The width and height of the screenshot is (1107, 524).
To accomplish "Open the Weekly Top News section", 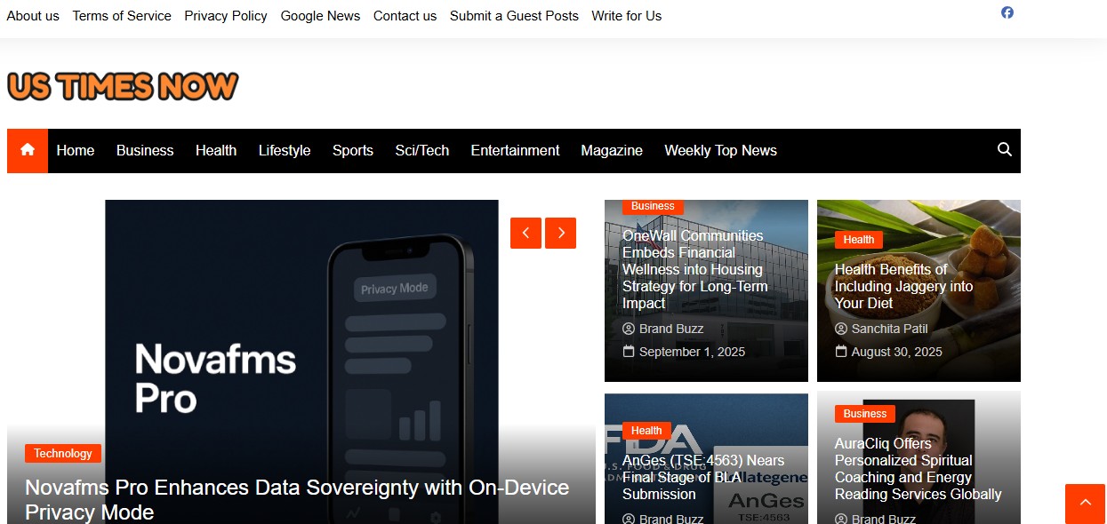I will 721,151.
